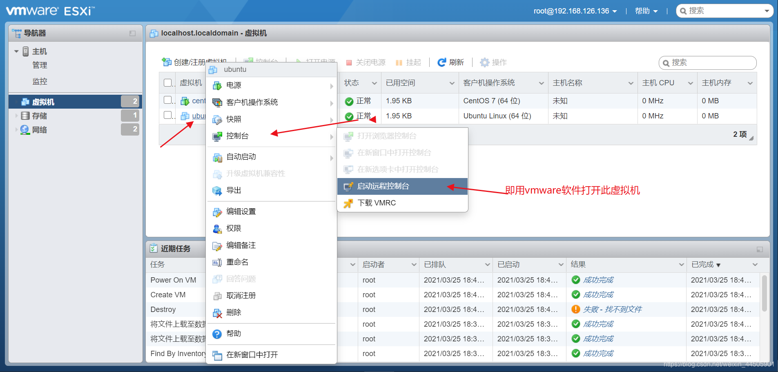Choose 取消注册 from the context menu
778x372 pixels.
271,296
